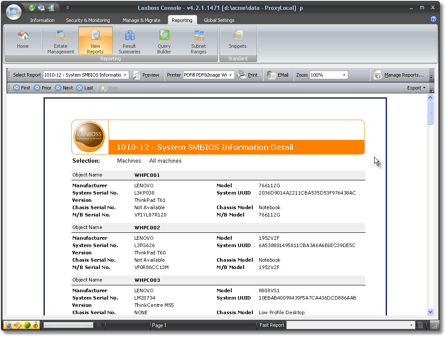Click the green refresh quick-access icon
This screenshot has height=337, width=446.
click(32, 8)
